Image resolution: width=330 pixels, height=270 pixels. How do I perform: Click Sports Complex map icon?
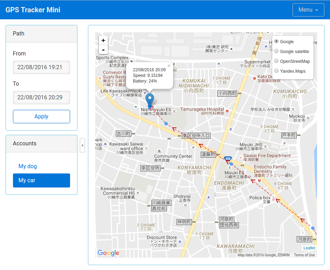pos(131,61)
